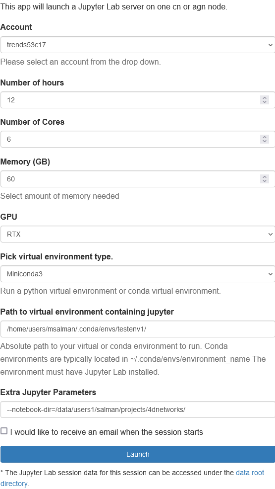275x489 pixels.
Task: Enable email notification when session starts
Action: (x=4, y=431)
